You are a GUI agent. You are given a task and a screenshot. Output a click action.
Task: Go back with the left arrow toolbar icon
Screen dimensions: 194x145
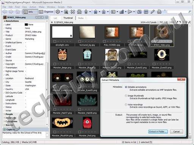5,12
